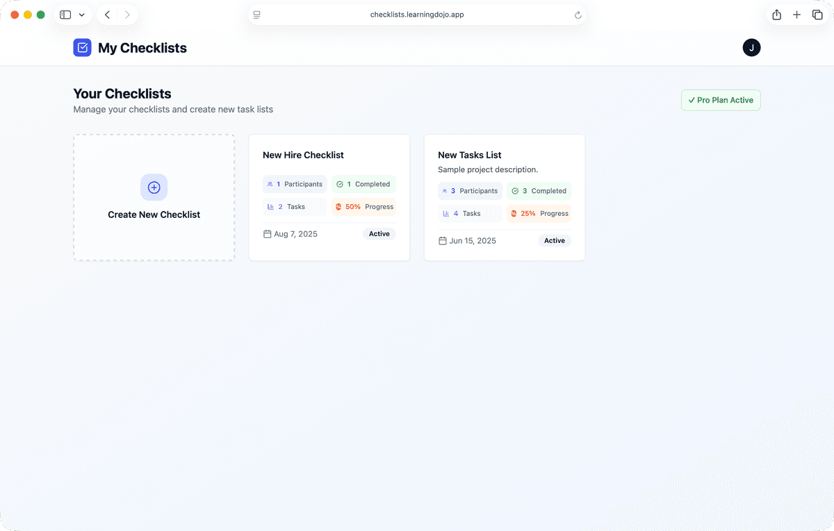Click the 50% Progress indicator
The width and height of the screenshot is (834, 531).
(x=363, y=207)
